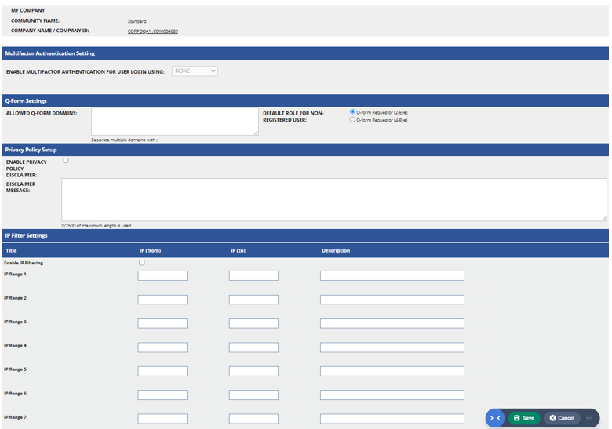This screenshot has height=429, width=612.
Task: Save the company settings
Action: [524, 418]
